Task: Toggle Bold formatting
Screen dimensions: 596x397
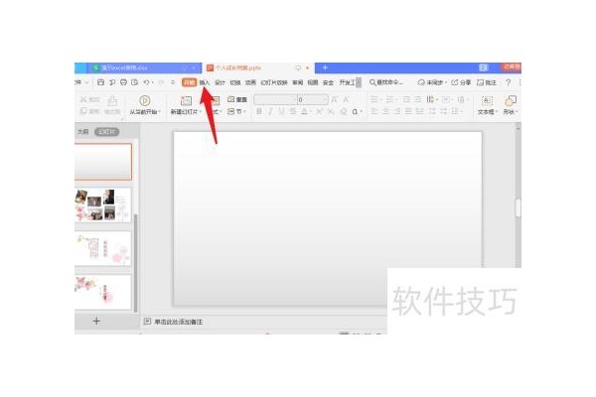Action: (x=259, y=111)
